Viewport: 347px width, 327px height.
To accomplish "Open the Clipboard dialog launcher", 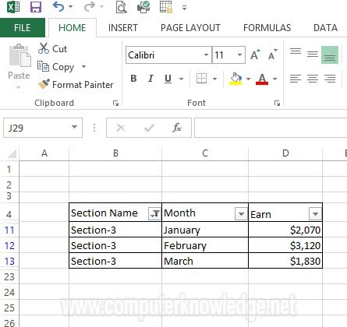I will point(115,104).
